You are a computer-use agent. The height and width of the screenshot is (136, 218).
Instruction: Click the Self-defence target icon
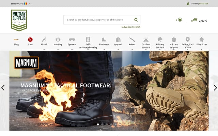88,40
